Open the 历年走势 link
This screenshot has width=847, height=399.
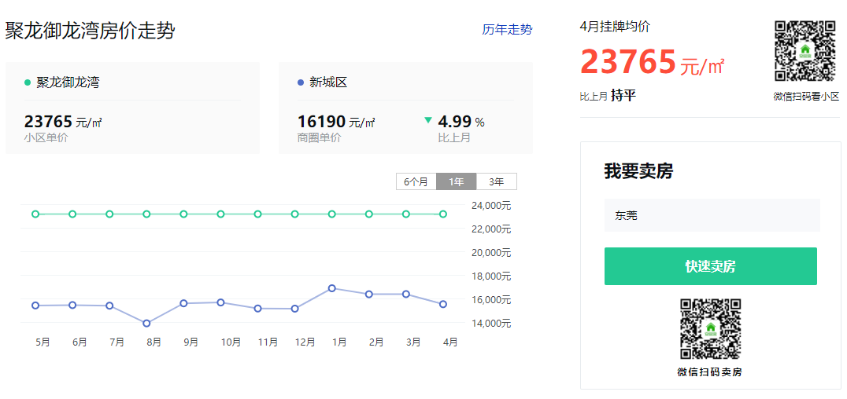pos(507,30)
